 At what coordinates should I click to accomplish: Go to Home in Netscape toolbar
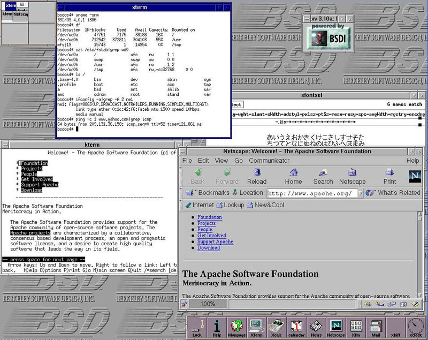[x=293, y=176]
